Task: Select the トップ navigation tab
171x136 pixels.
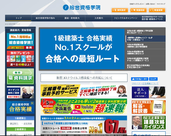Action: pos(18,18)
